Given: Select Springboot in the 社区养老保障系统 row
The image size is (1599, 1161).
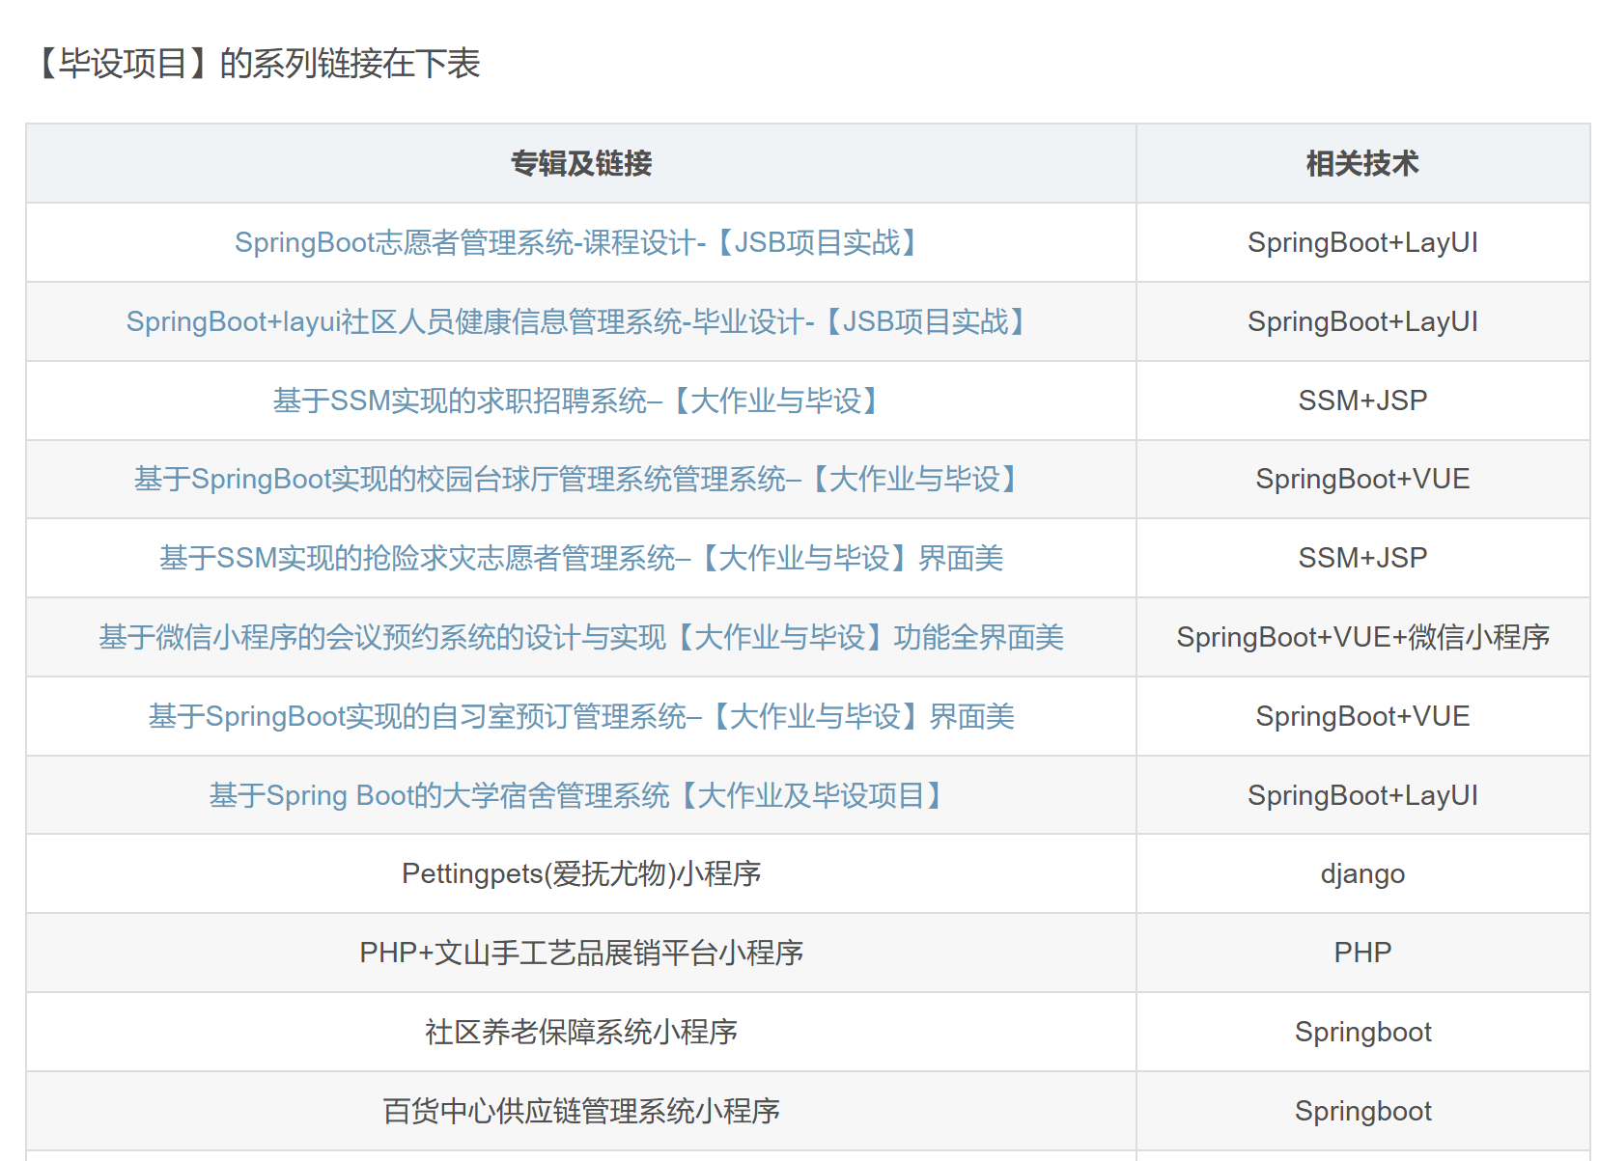Looking at the screenshot, I should pos(1362,1032).
